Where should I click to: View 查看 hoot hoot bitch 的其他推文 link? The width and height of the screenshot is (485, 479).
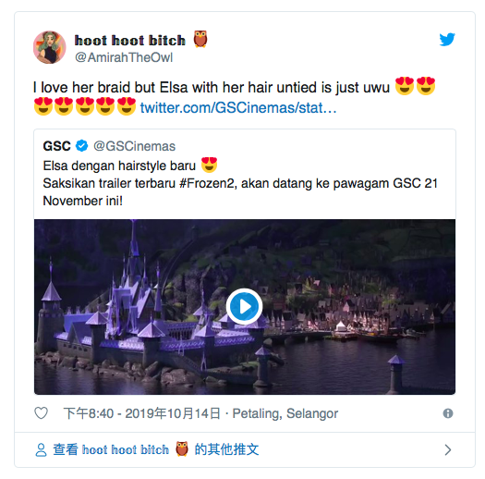tap(156, 449)
